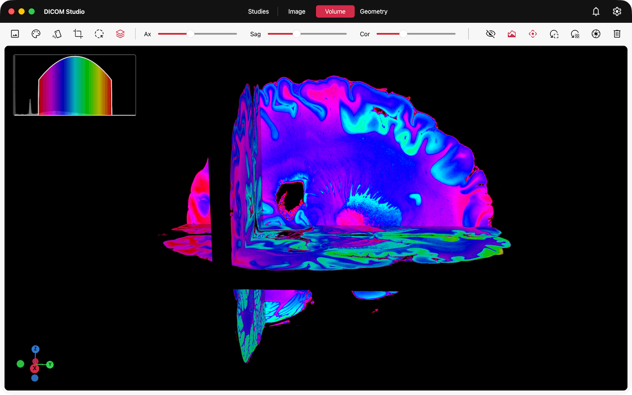Click the "Cor" slider label
This screenshot has height=395, width=632.
365,34
